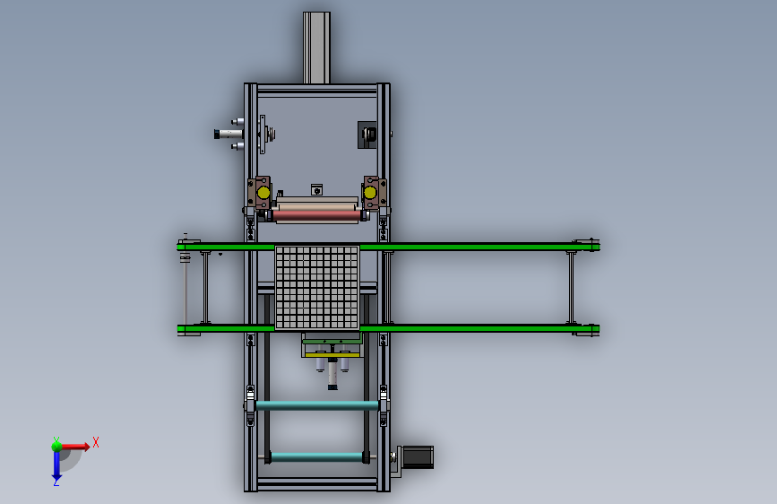
Task: Click the green Y axis origin ball
Action: tap(56, 447)
